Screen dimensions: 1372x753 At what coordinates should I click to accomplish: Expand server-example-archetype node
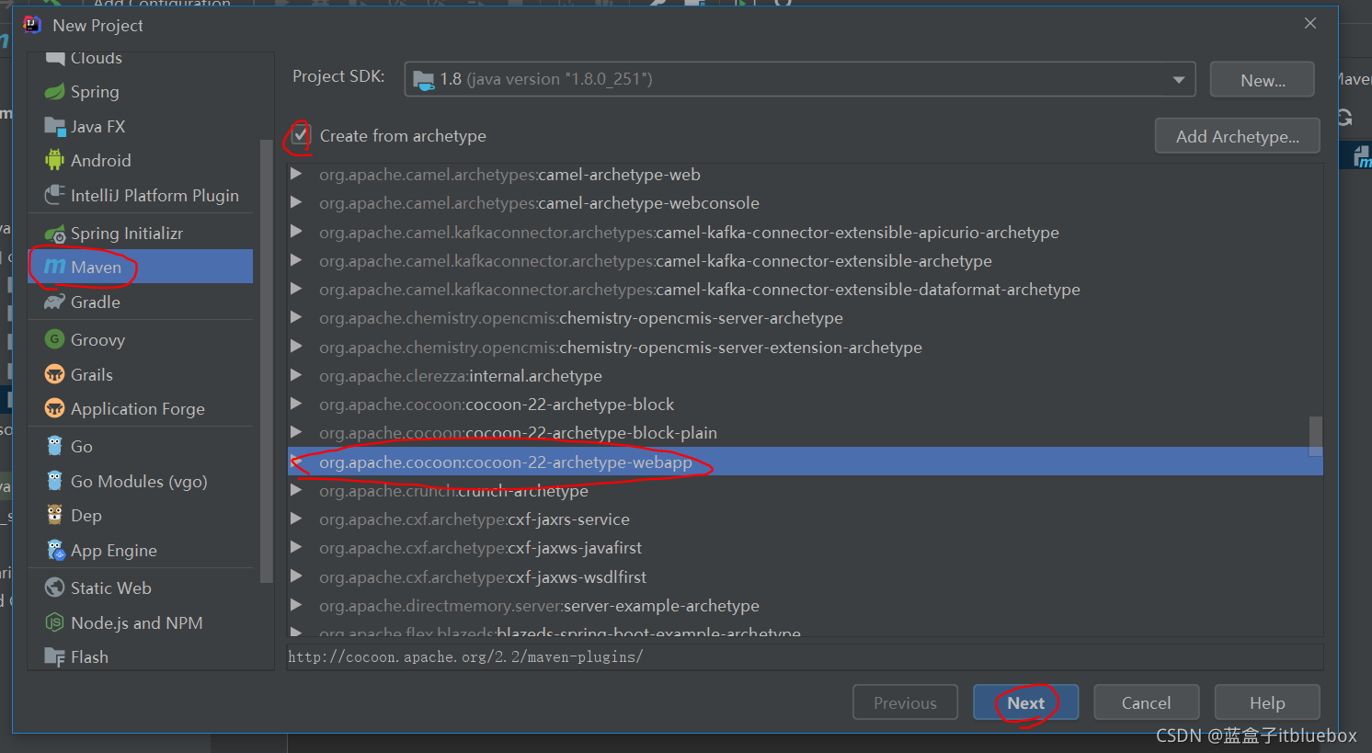[296, 606]
